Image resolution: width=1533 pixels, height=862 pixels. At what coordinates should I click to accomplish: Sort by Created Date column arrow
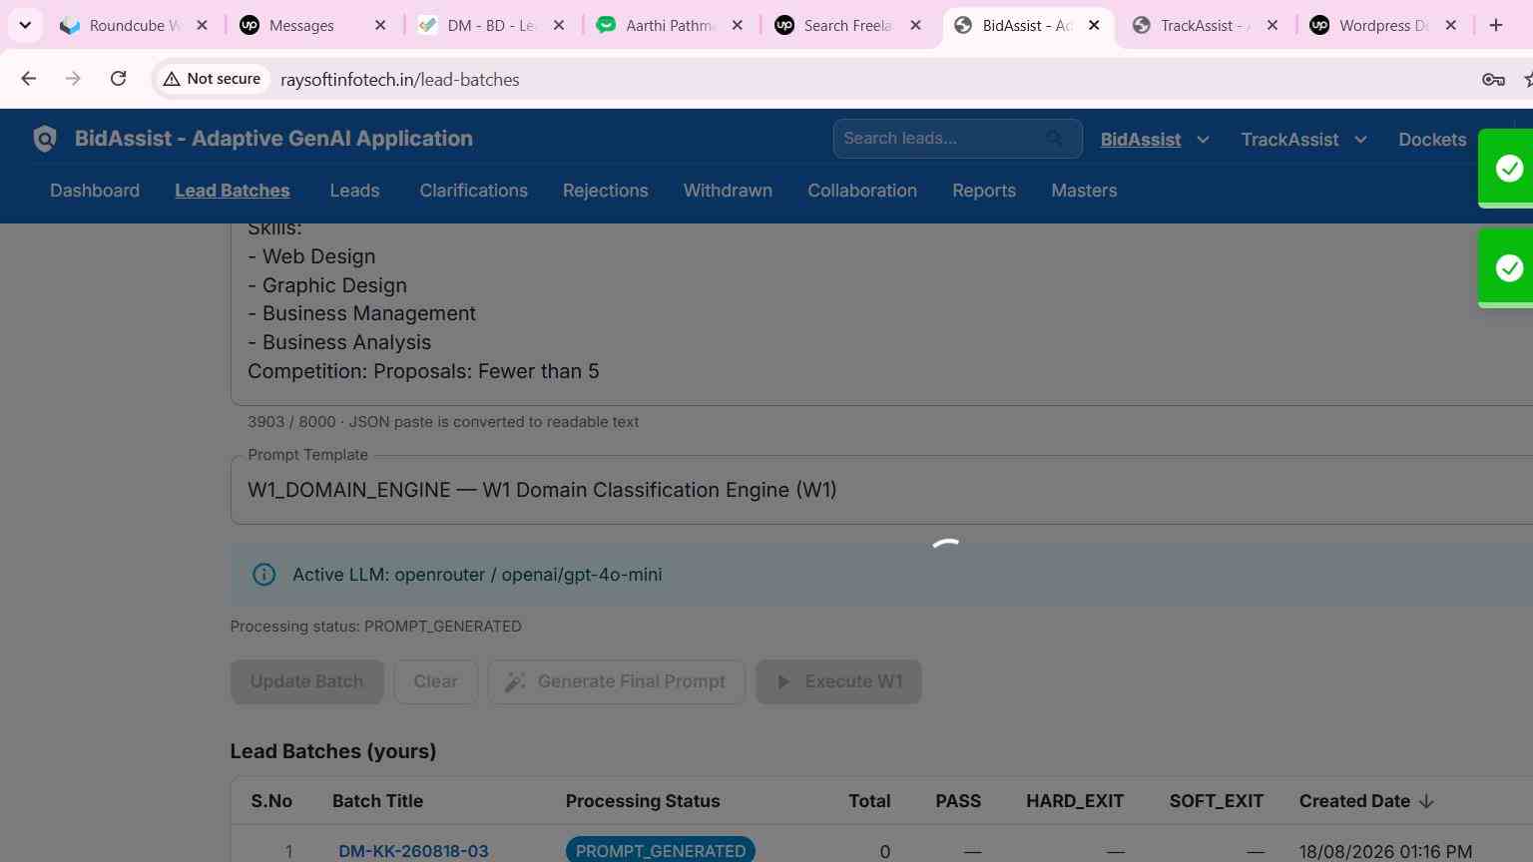coord(1426,801)
